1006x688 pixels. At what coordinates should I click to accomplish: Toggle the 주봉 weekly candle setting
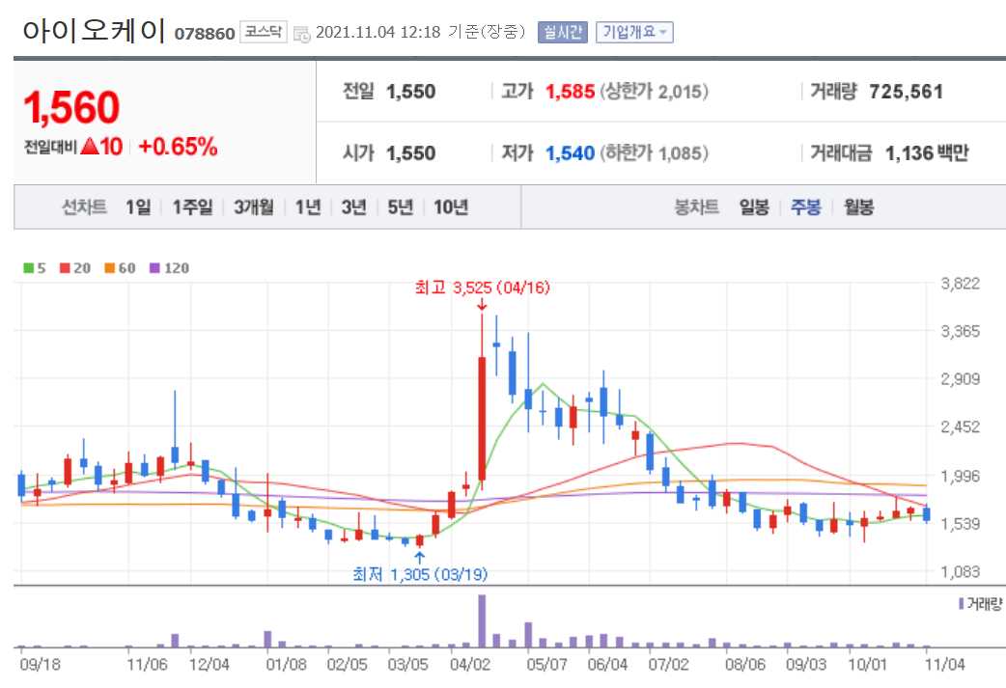[x=807, y=206]
